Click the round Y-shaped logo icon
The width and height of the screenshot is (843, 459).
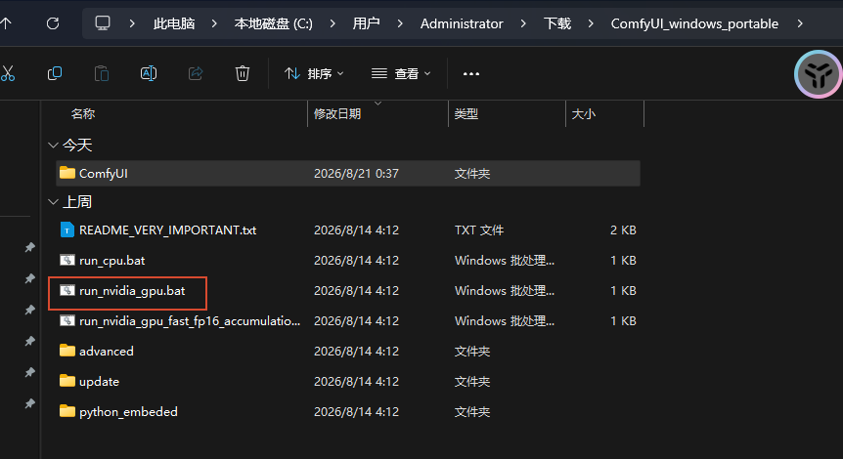point(819,74)
